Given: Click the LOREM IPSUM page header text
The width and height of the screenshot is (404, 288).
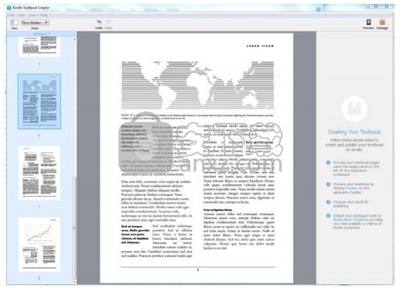Looking at the screenshot, I should pos(260,46).
